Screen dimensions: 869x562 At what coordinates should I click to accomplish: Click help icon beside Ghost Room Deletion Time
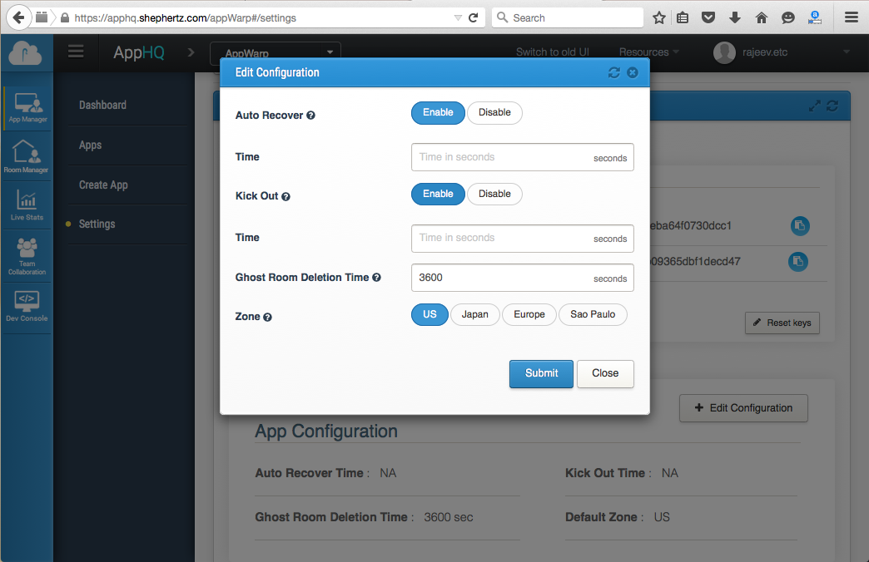(x=377, y=278)
